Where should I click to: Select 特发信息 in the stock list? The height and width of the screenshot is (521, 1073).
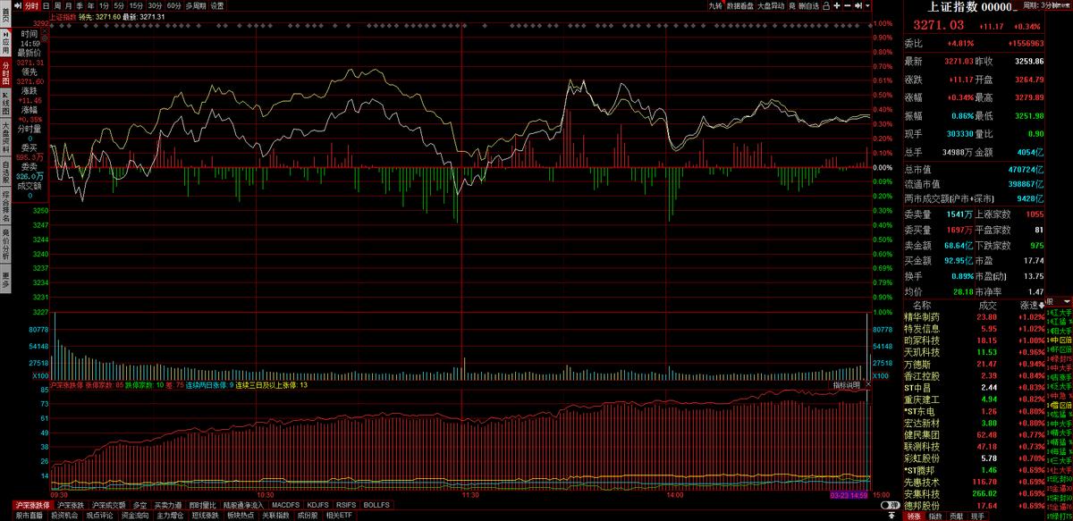(x=921, y=329)
